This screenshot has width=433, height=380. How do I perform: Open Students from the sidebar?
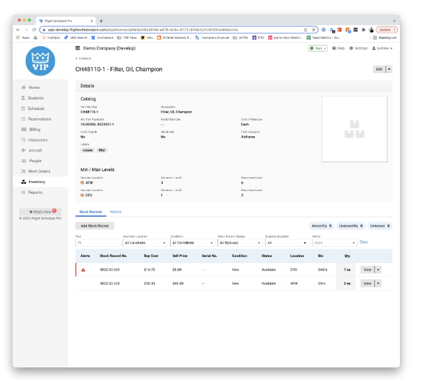pos(36,98)
